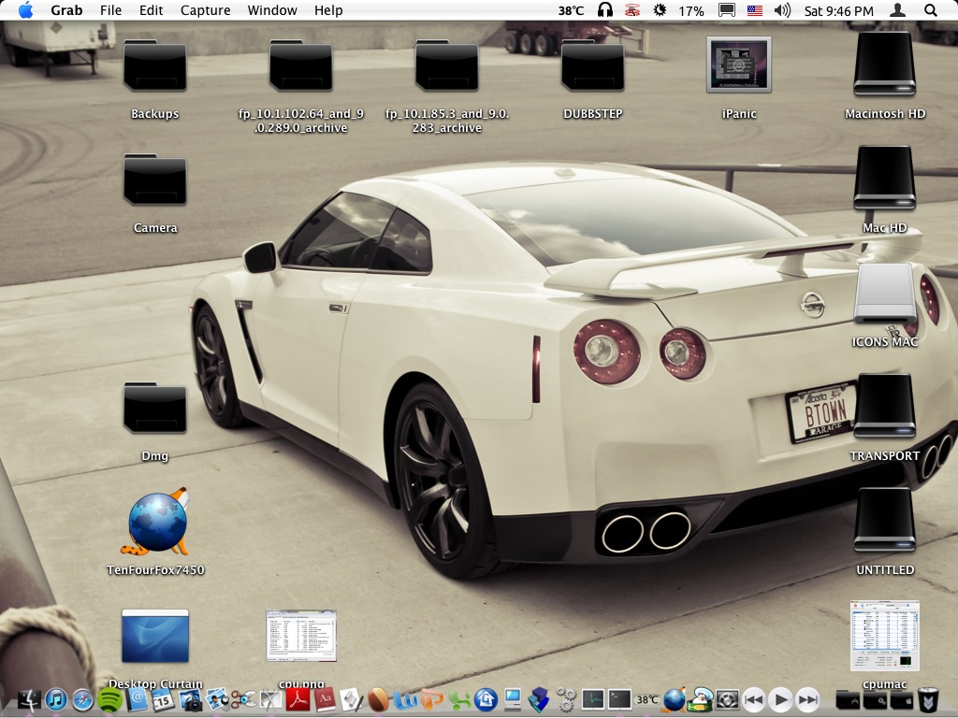Skip to next track in the Dock

(807, 699)
